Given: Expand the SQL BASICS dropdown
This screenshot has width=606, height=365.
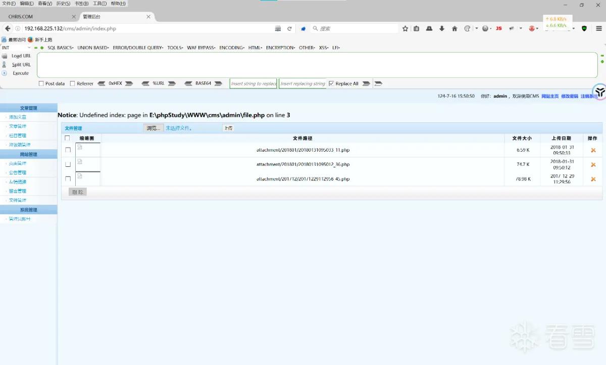Looking at the screenshot, I should [60, 48].
